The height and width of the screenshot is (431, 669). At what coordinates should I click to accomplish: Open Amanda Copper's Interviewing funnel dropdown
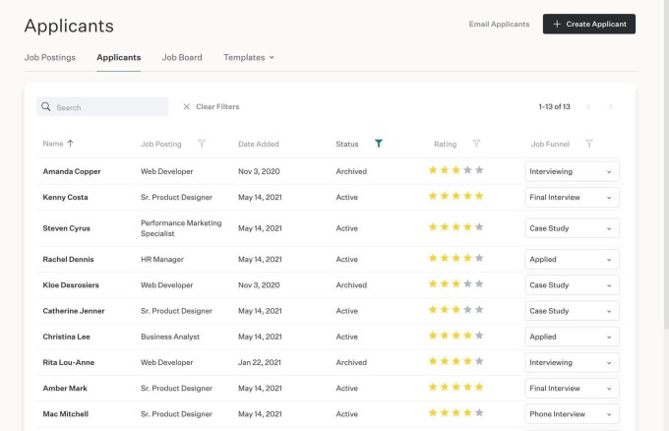[572, 171]
